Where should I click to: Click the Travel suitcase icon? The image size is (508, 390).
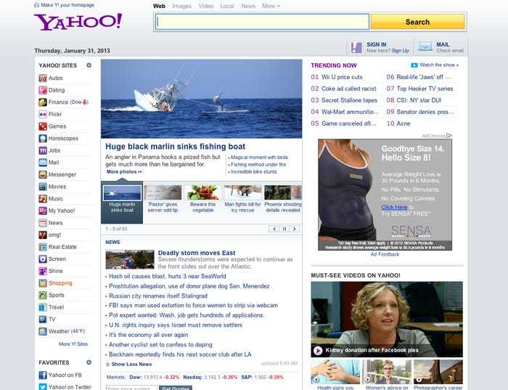[x=43, y=307]
